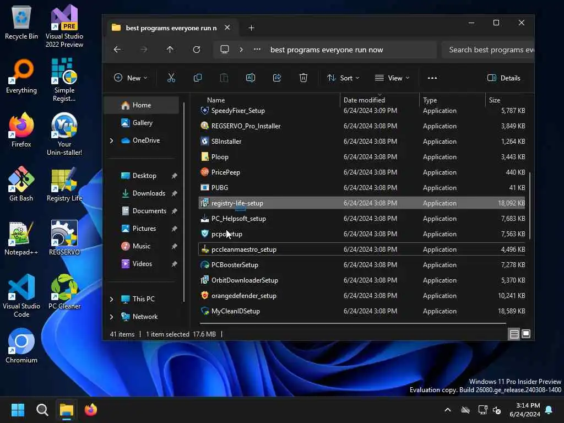Open Windows Start menu
The width and height of the screenshot is (564, 423).
[x=18, y=410]
